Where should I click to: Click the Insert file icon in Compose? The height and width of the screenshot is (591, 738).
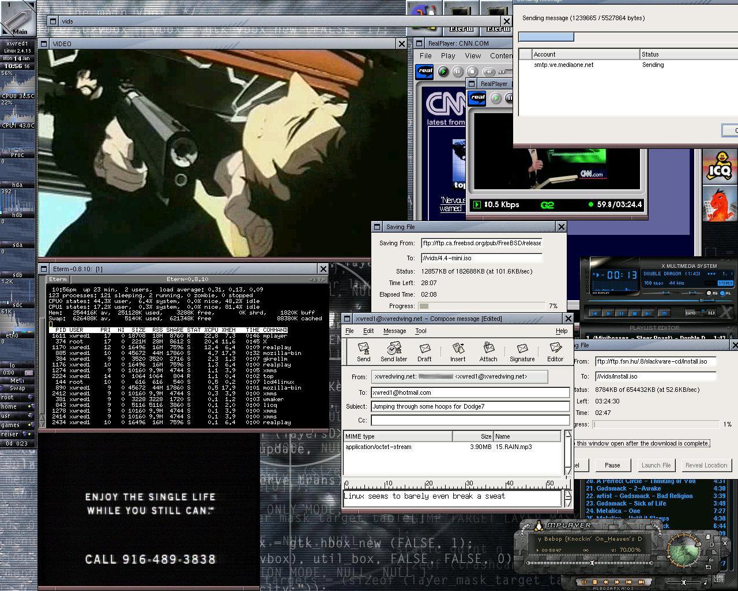pyautogui.click(x=458, y=351)
